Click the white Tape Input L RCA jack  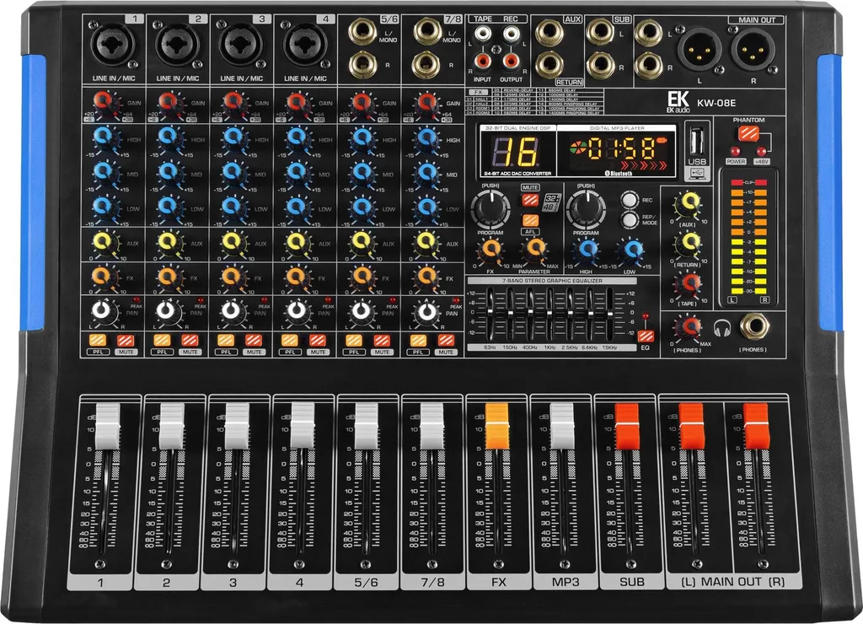(x=483, y=35)
